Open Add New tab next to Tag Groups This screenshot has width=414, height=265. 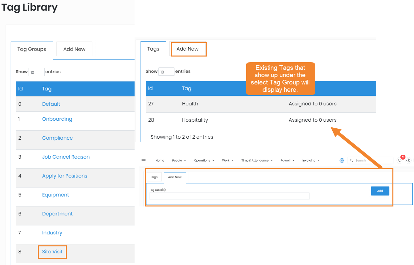(74, 49)
